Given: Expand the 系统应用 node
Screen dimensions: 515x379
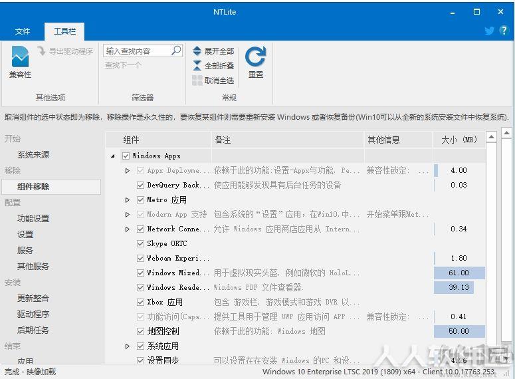Looking at the screenshot, I should 128,346.
